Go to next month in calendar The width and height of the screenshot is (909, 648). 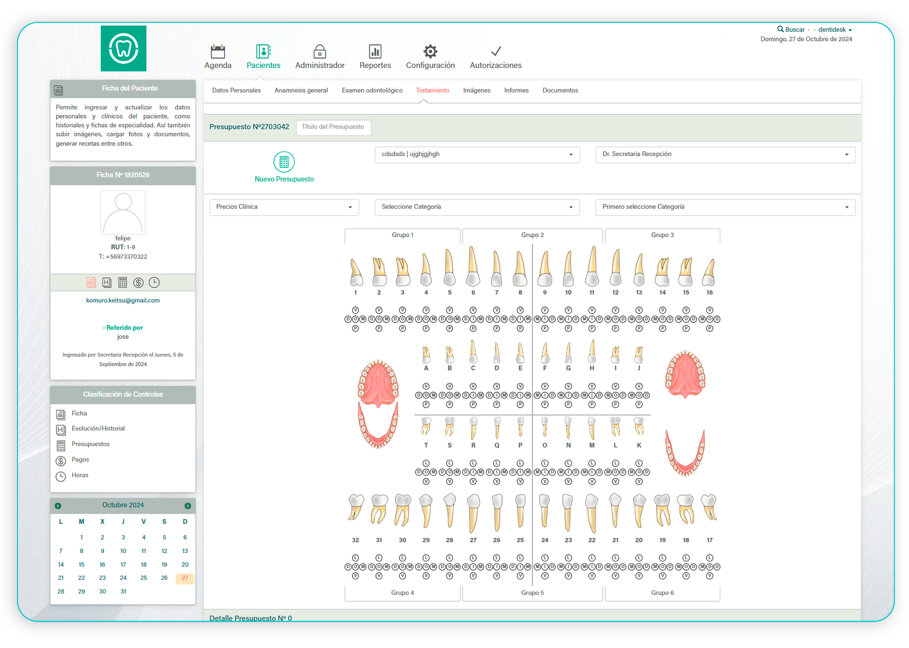click(188, 506)
